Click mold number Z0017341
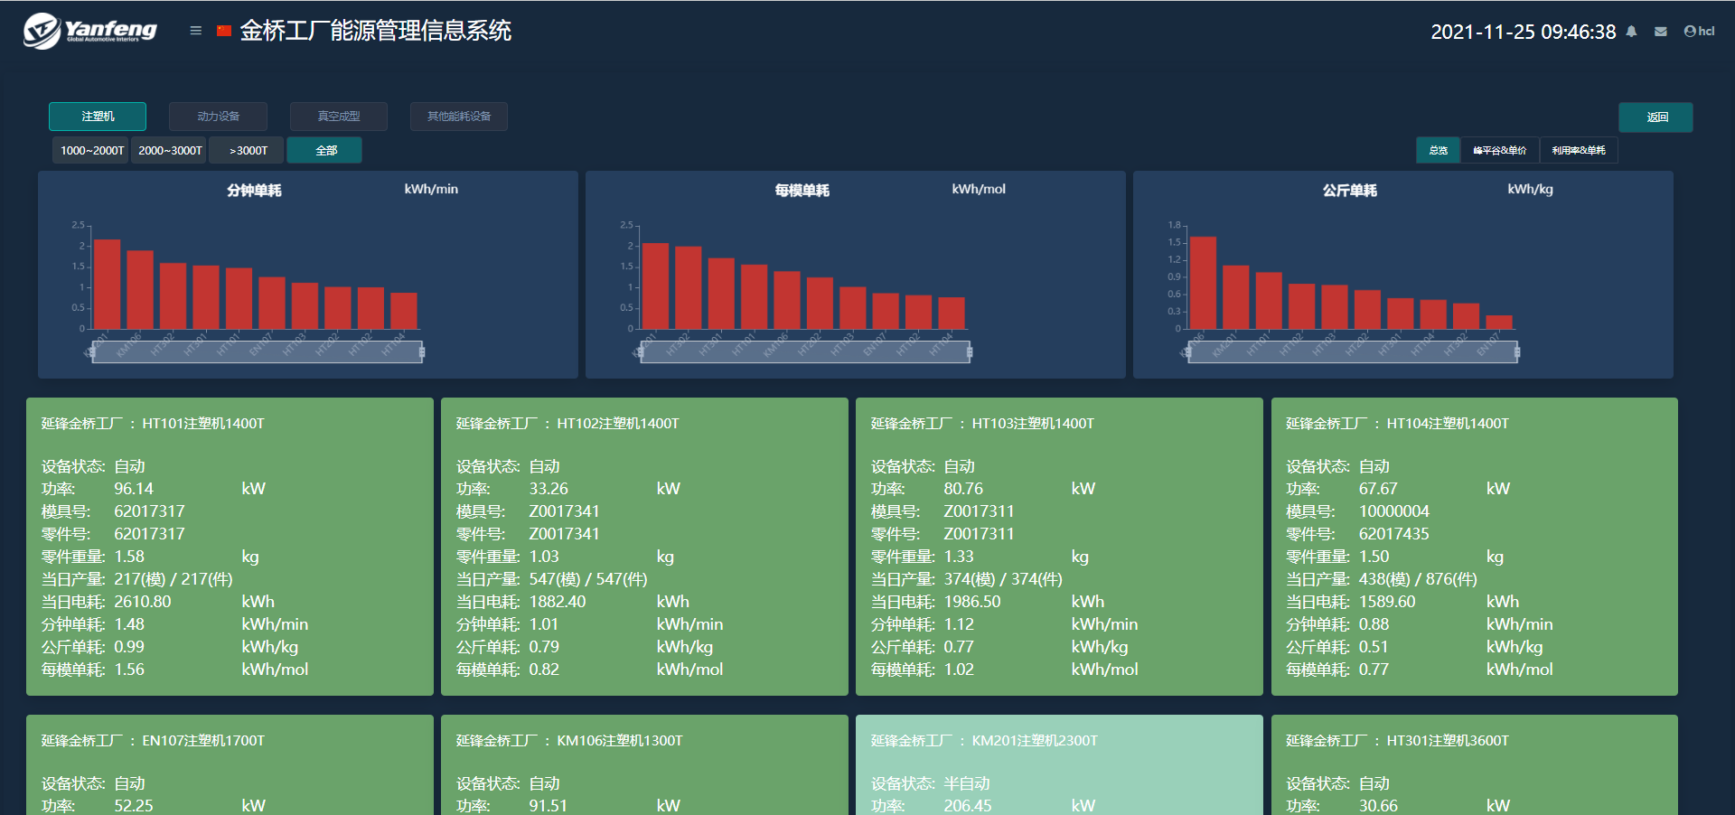 click(564, 511)
